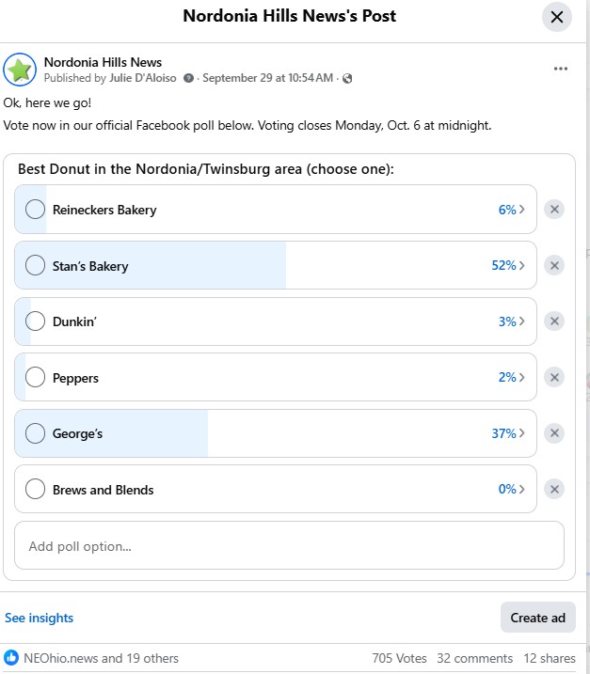Vote for Stan's Bakery radio button

pyautogui.click(x=36, y=266)
